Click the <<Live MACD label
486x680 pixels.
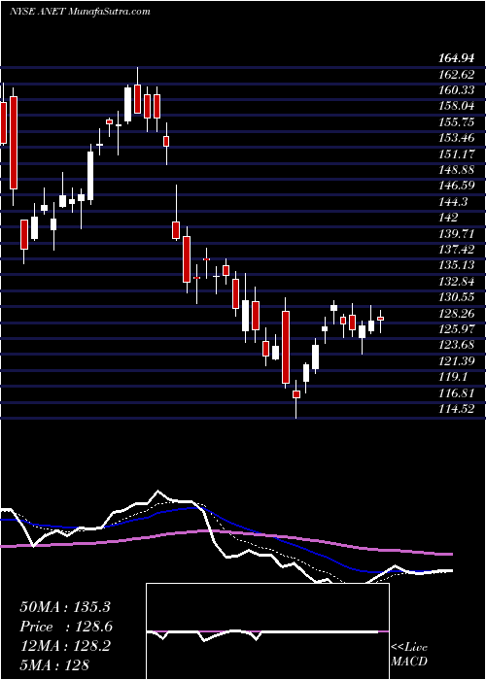click(x=409, y=655)
